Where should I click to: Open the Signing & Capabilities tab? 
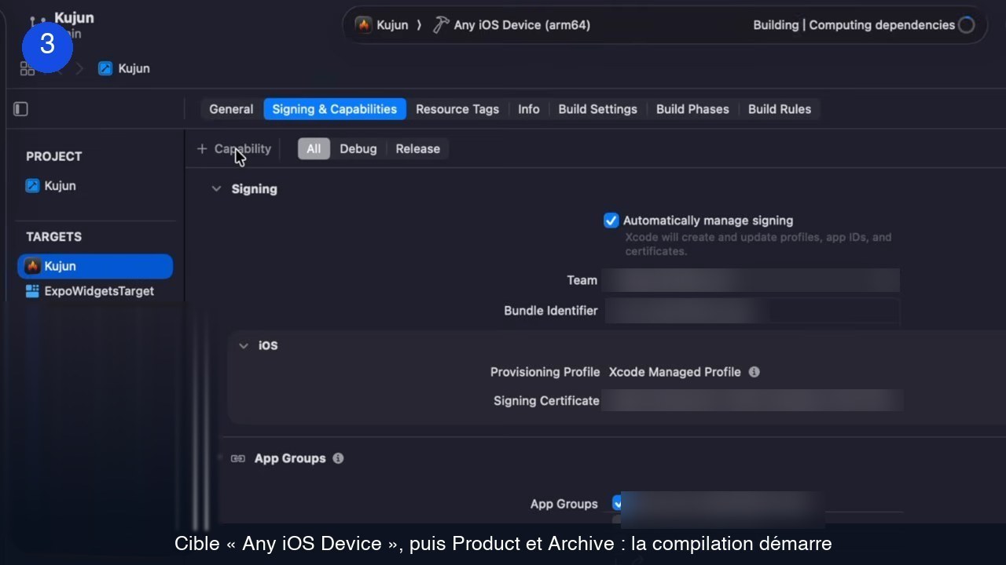click(335, 109)
